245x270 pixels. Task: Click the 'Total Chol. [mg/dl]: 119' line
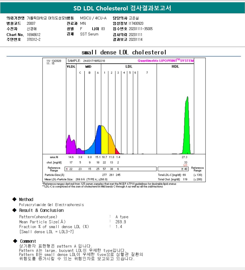coord(172,179)
